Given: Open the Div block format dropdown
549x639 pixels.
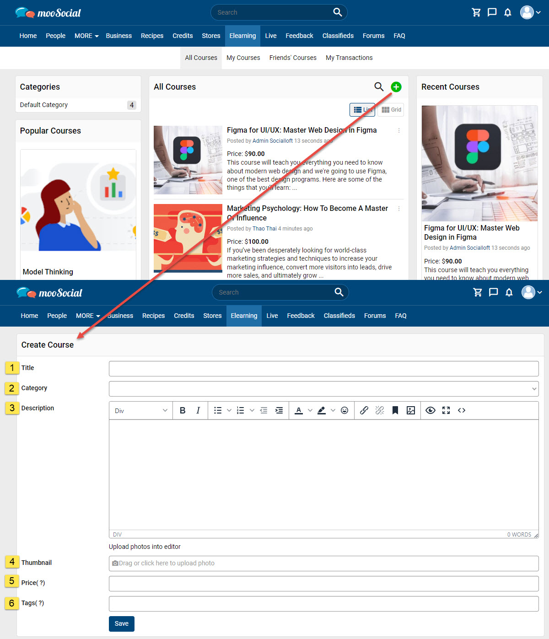Looking at the screenshot, I should (141, 411).
